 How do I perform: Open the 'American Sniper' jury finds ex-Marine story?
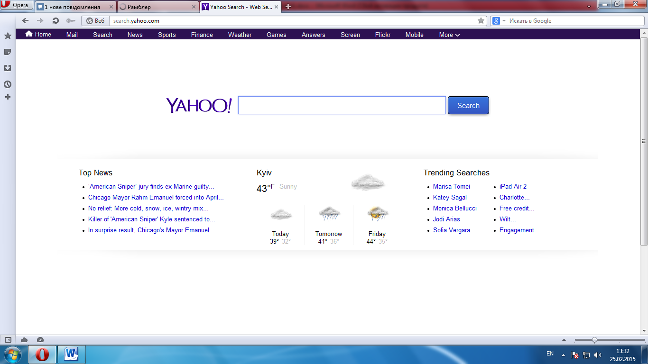[151, 186]
